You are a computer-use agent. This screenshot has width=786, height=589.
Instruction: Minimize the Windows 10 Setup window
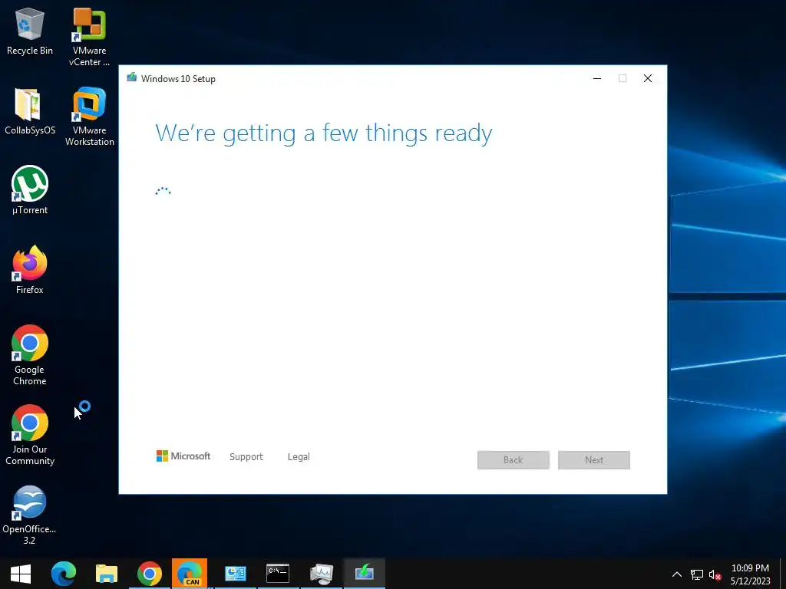tap(597, 78)
